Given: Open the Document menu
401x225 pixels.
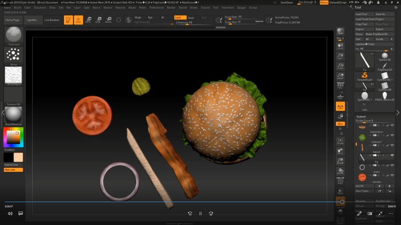Looking at the screenshot, I should (x=40, y=8).
